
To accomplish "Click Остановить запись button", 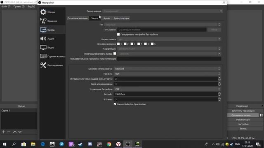I will click(x=243, y=115).
